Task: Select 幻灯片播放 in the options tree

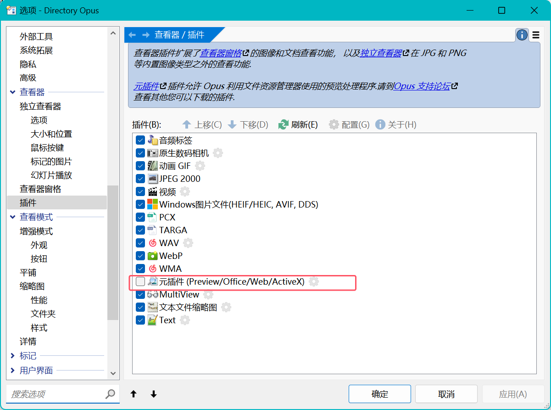Action: tap(51, 175)
